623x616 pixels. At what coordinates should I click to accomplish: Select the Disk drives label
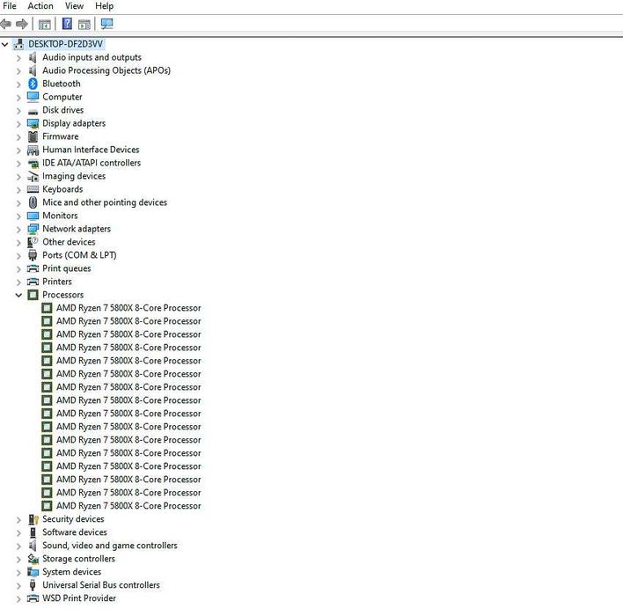point(63,110)
